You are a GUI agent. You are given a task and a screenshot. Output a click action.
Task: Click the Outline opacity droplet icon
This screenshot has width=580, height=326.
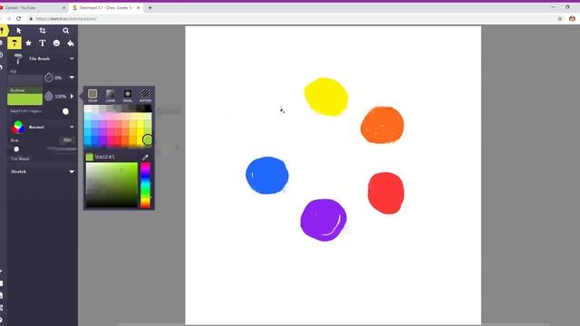coord(48,96)
